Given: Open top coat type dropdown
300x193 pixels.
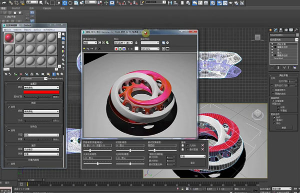Looking at the screenshot, I should click(41, 150).
